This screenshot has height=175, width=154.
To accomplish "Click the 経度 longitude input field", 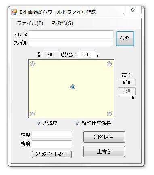I will click(x=52, y=135).
